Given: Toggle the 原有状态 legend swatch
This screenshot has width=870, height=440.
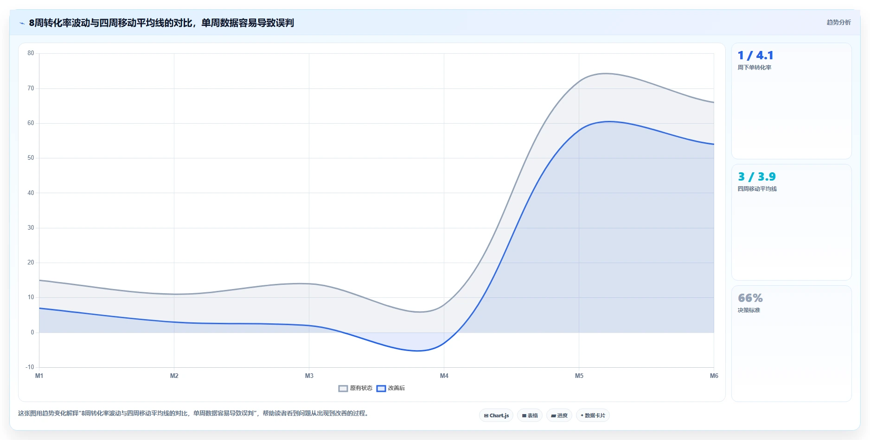Looking at the screenshot, I should [x=343, y=389].
